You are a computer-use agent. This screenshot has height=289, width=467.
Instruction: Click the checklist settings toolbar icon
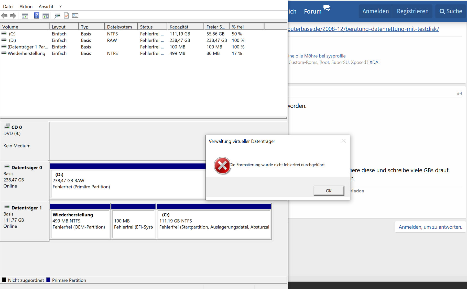(x=75, y=16)
